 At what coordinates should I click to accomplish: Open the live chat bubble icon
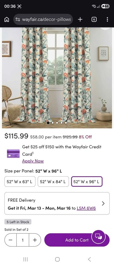pos(98,236)
